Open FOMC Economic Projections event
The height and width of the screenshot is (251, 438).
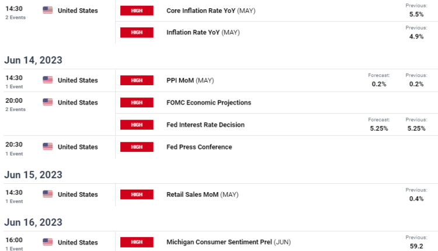coord(208,103)
